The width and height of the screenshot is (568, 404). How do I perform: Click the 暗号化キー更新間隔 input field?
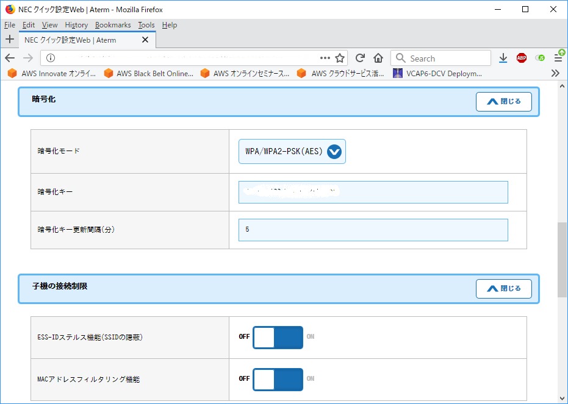click(373, 230)
